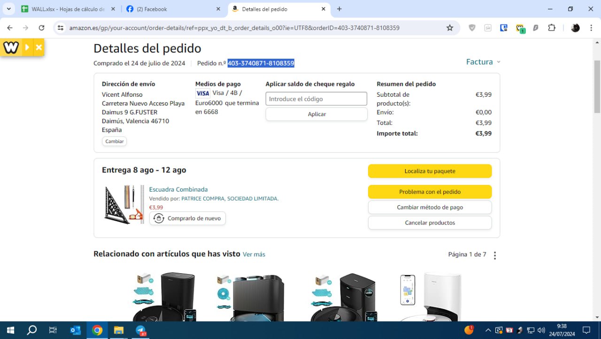Open the Windows Start menu

pos(10,330)
